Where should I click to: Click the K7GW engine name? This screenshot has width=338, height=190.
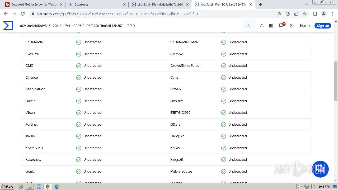tap(175, 148)
